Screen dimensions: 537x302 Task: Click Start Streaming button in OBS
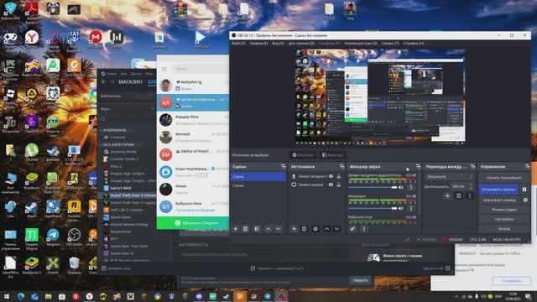(503, 178)
